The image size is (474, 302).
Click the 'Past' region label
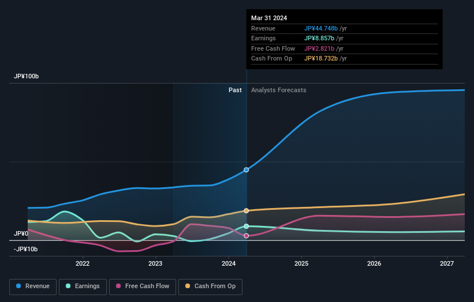[x=235, y=90]
